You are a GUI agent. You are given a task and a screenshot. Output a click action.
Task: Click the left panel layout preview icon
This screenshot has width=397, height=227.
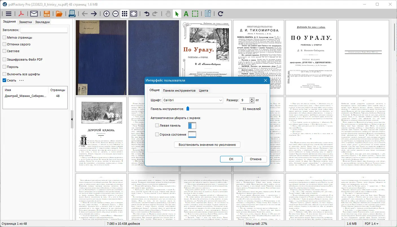pyautogui.click(x=192, y=125)
